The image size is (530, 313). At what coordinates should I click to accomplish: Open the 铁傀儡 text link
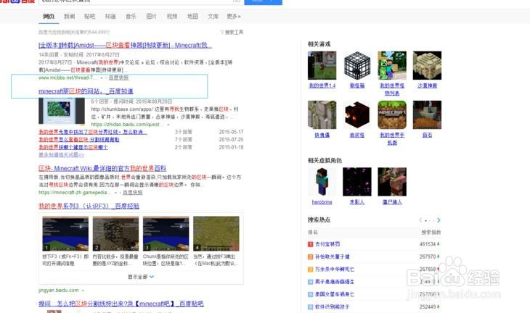(x=322, y=135)
